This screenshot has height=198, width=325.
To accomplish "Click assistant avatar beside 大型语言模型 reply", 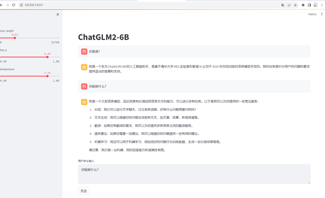I will tap(84, 102).
